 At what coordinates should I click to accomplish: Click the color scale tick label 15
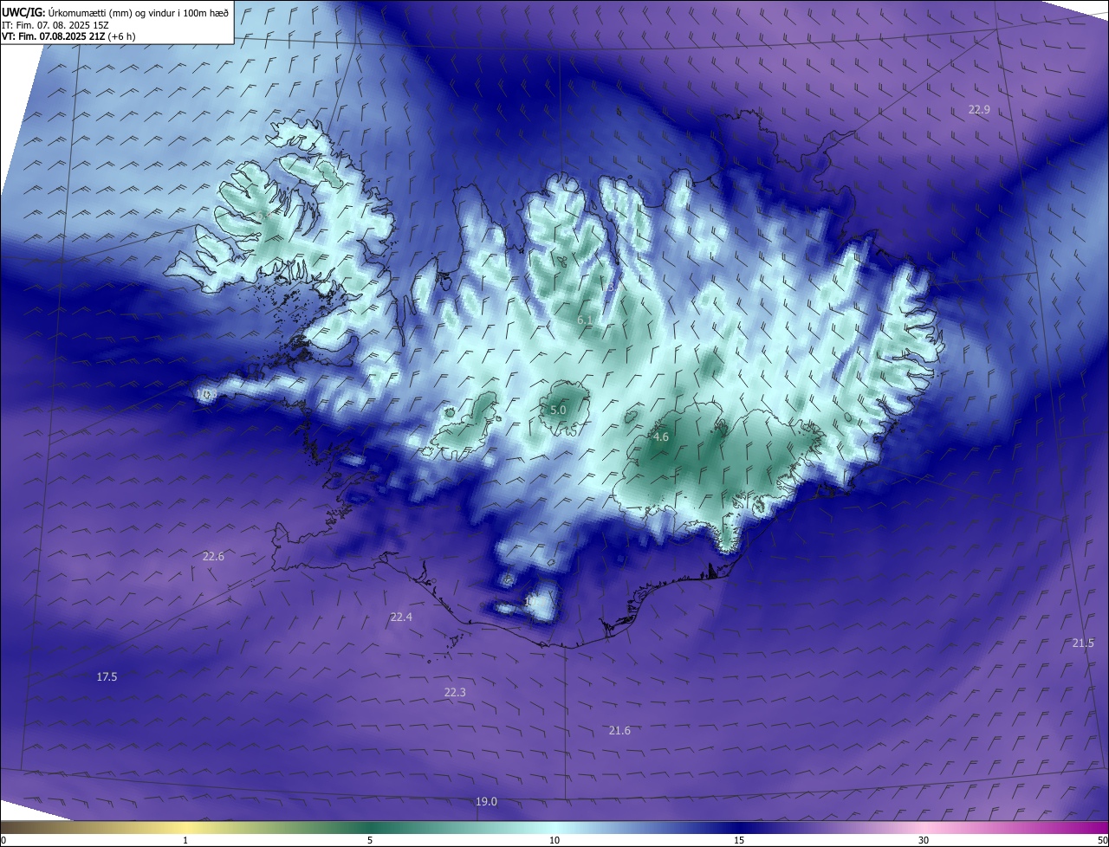click(x=739, y=840)
